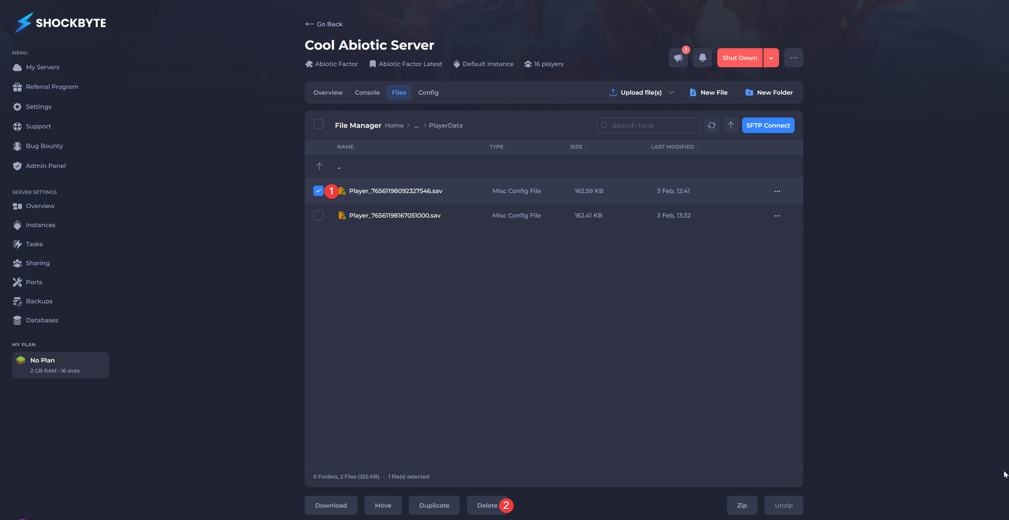Click the Sharing people icon

click(17, 263)
